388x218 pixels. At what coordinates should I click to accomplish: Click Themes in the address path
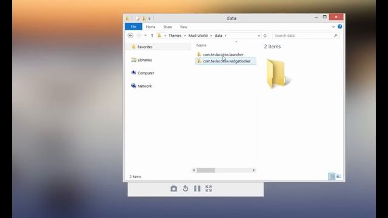point(175,36)
